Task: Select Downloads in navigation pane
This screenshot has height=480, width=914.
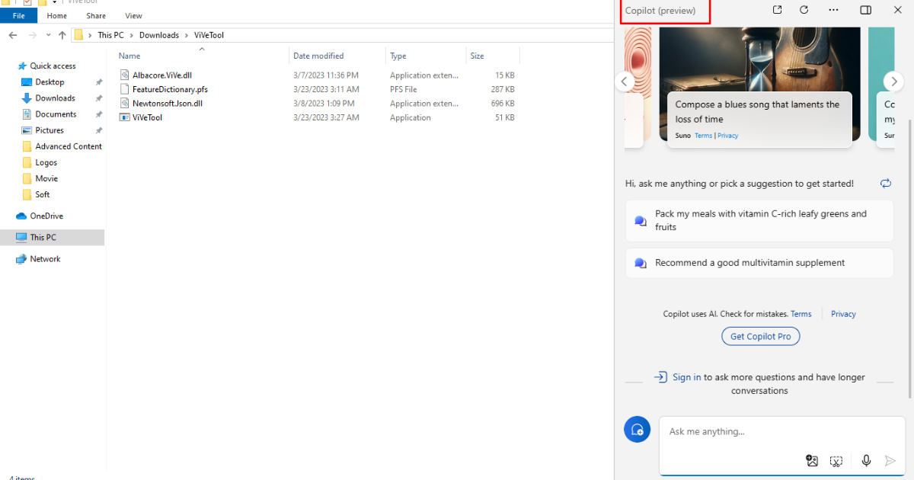Action: point(55,98)
